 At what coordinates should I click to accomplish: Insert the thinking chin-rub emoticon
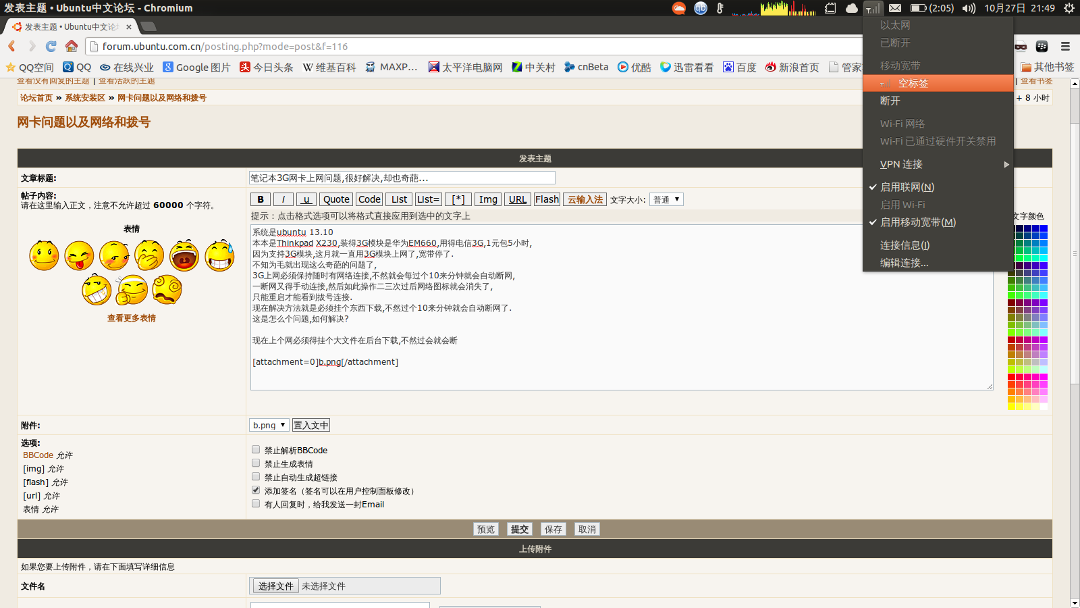click(x=132, y=289)
